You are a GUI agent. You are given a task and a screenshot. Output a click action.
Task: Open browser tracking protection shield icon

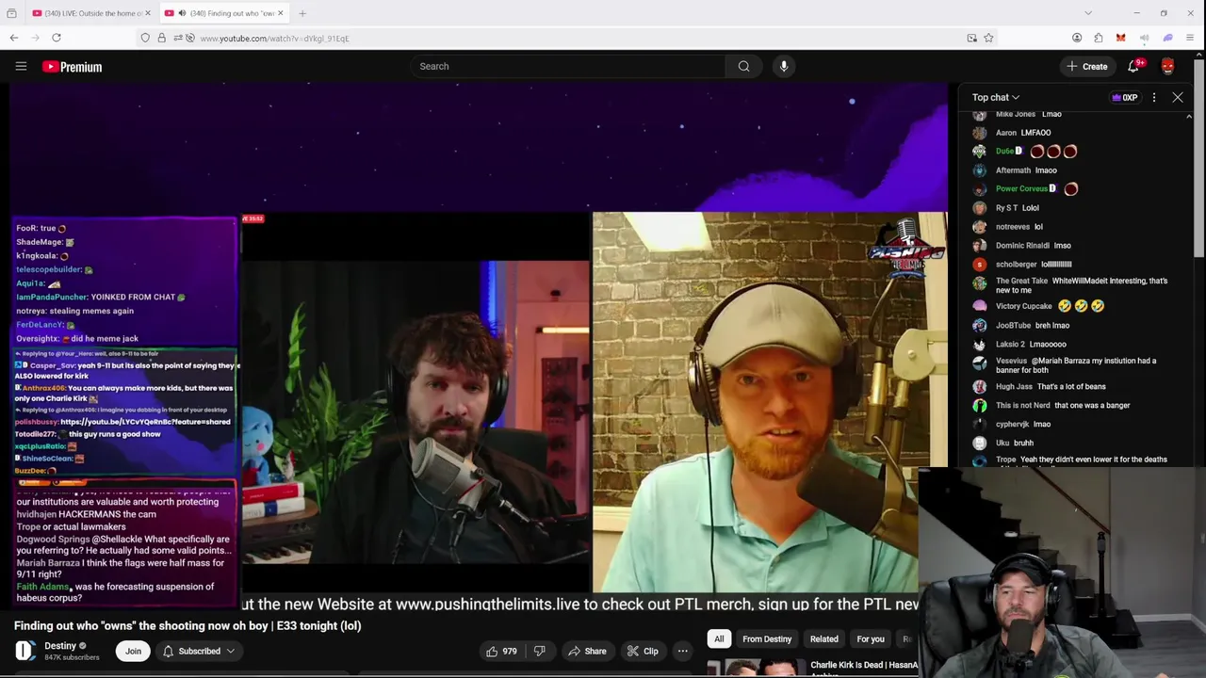pos(145,38)
